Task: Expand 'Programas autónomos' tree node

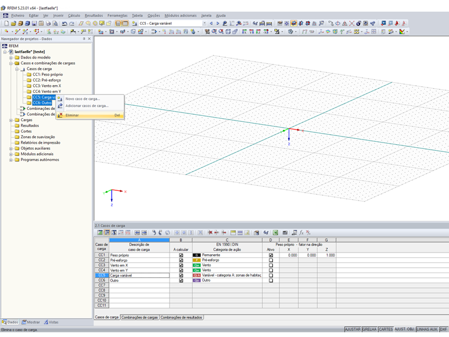Action: coord(11,160)
